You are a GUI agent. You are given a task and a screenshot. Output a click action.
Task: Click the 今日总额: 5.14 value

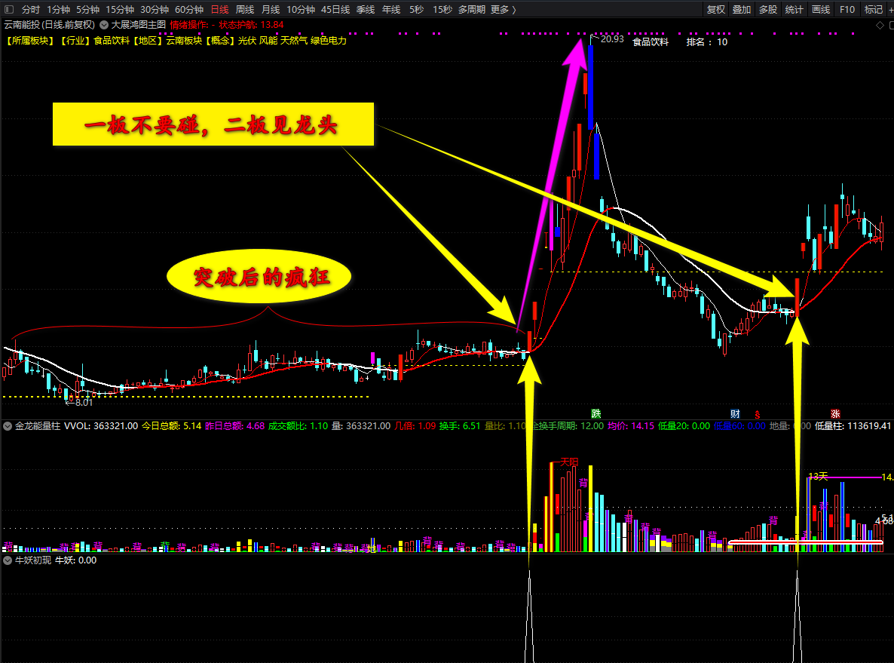tap(171, 425)
